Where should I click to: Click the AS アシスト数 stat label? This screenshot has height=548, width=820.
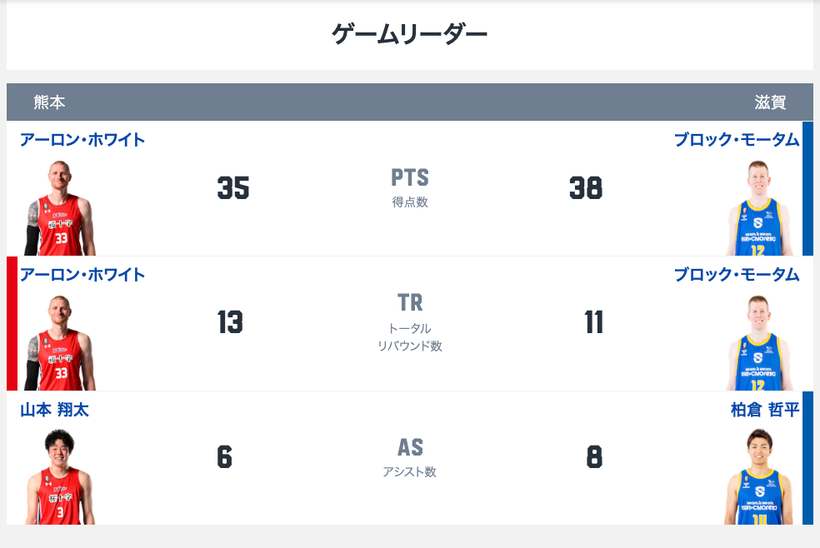[410, 457]
